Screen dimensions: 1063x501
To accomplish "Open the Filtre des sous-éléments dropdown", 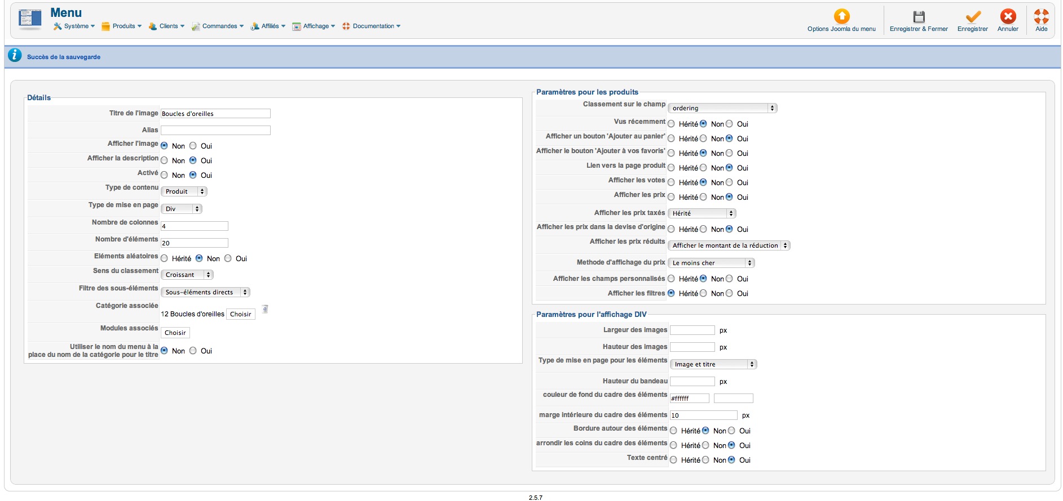I will pyautogui.click(x=205, y=292).
